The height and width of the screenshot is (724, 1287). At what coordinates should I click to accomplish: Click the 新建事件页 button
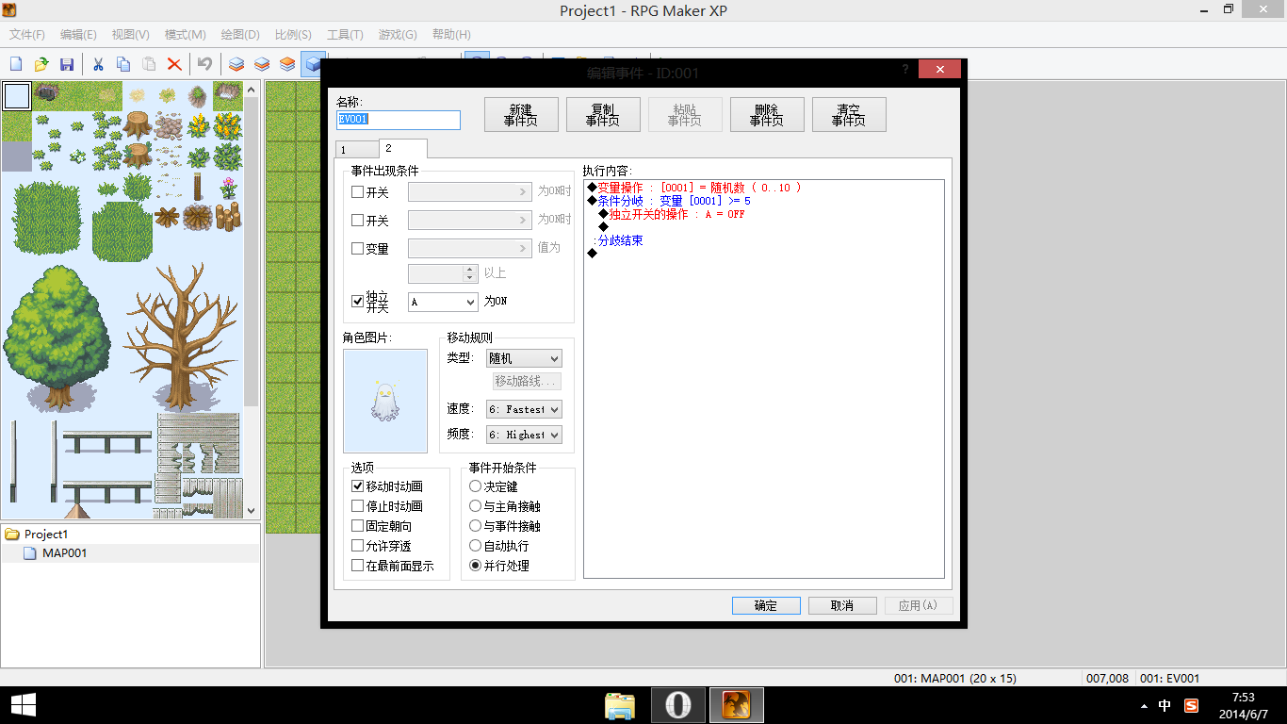(520, 115)
